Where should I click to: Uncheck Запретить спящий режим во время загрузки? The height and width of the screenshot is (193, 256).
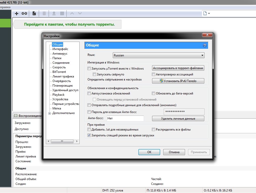point(89,135)
